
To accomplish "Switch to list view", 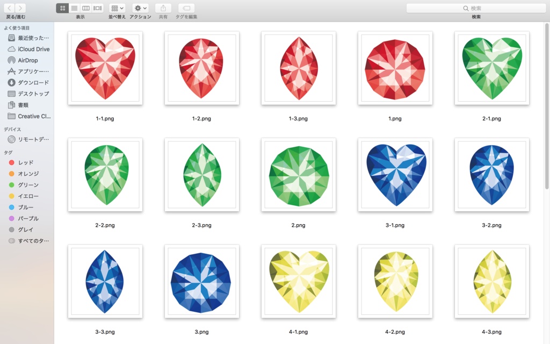I will 74,8.
